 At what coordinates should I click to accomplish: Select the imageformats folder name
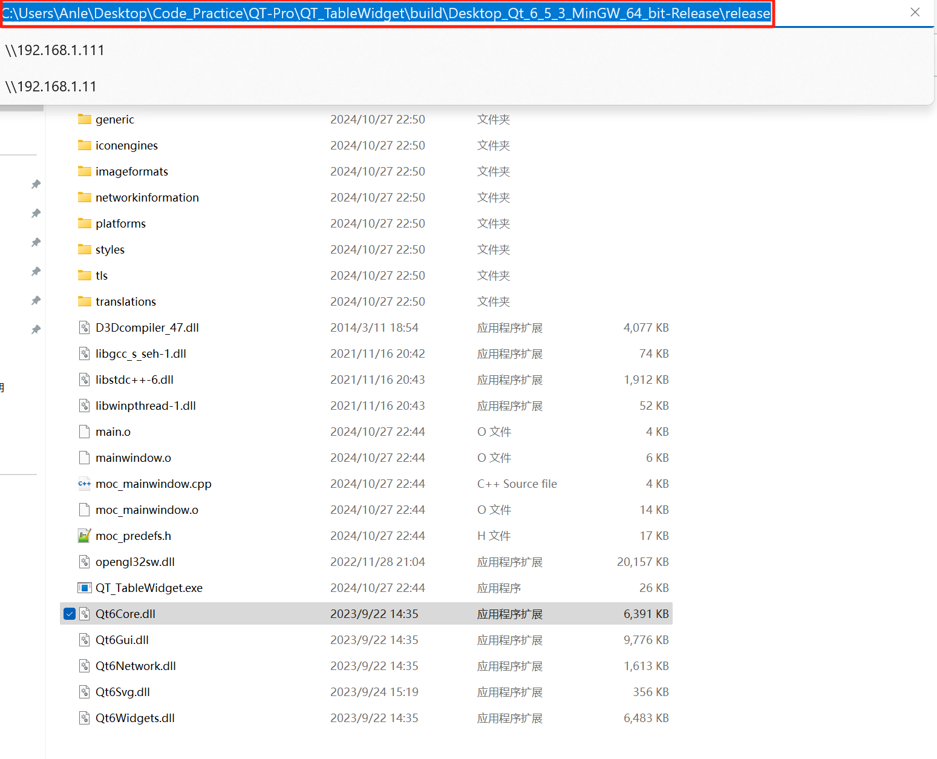pos(132,171)
